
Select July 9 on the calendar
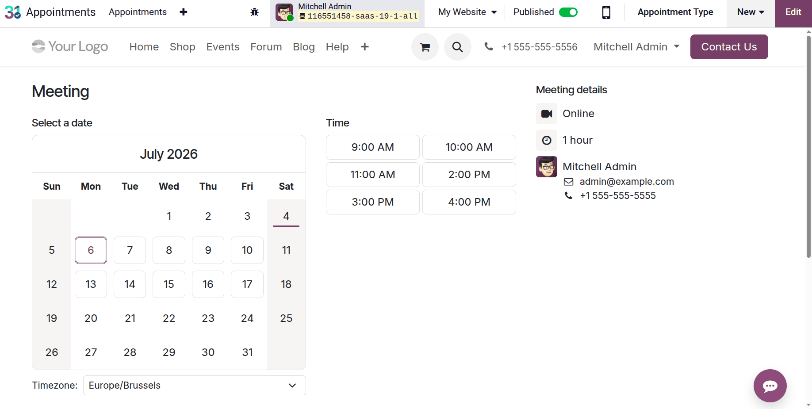click(208, 250)
